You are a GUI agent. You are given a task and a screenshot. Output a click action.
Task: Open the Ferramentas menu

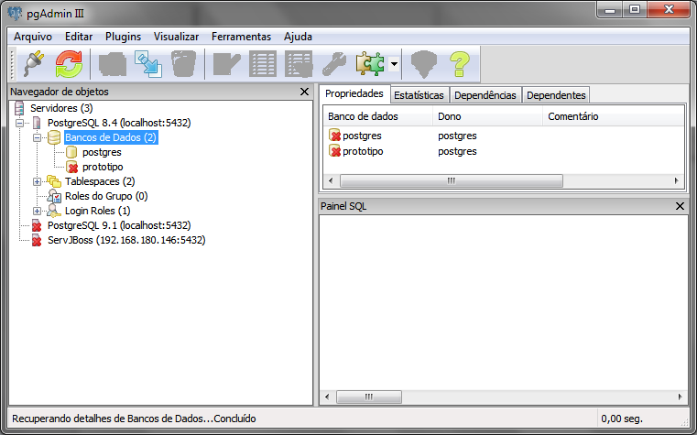pos(241,37)
